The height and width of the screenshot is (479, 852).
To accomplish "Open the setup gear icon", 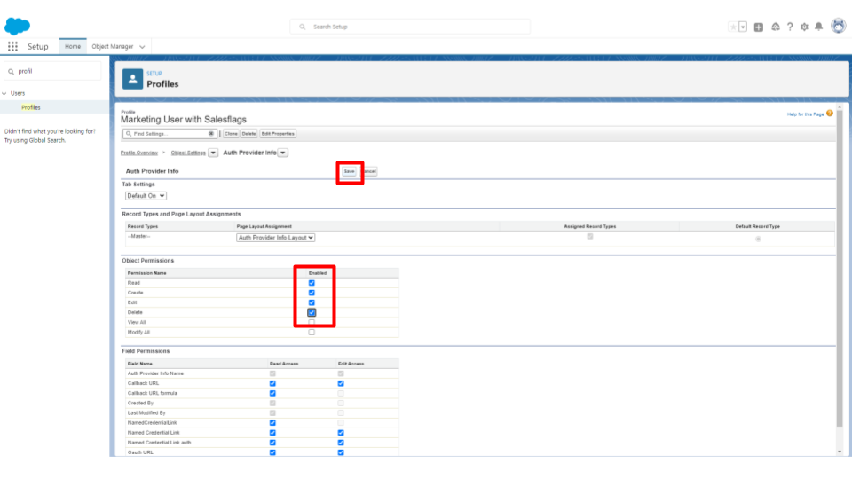I will 804,27.
